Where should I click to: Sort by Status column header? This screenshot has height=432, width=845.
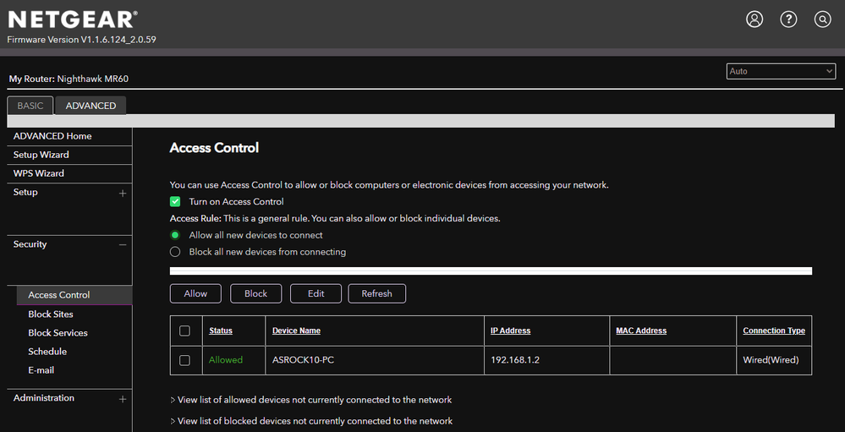[x=221, y=331]
